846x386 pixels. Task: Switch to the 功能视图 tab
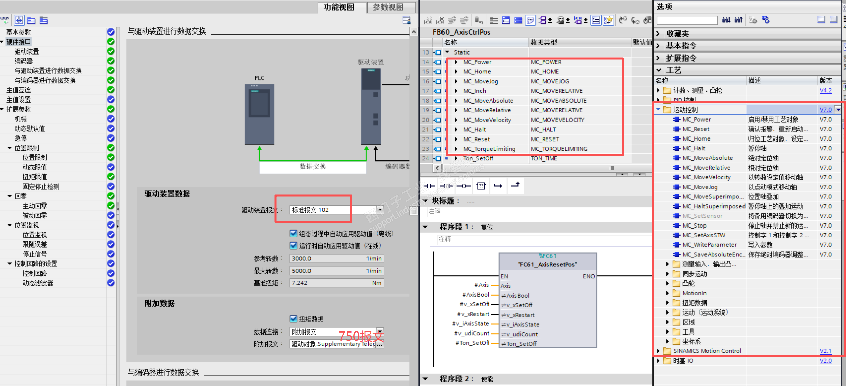coord(339,7)
